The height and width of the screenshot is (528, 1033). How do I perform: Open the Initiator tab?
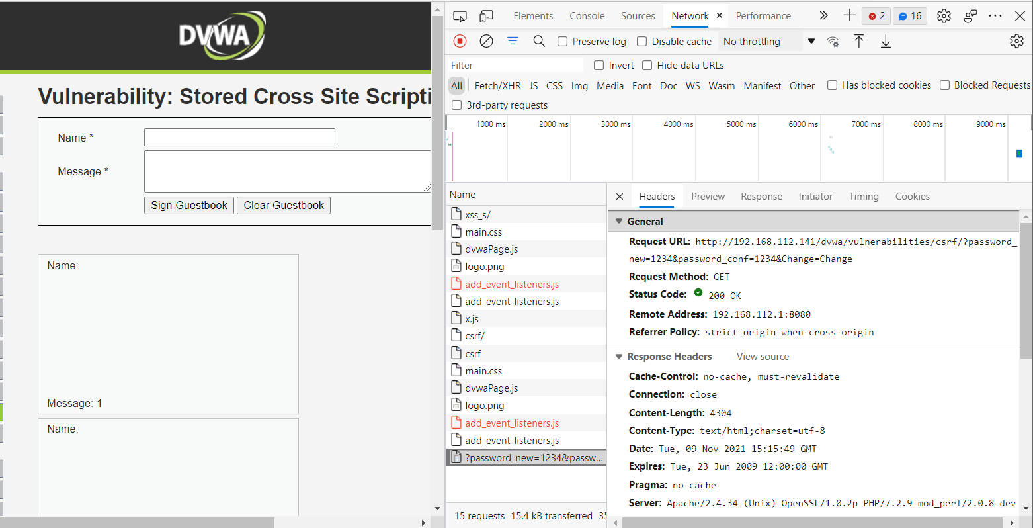[815, 197]
